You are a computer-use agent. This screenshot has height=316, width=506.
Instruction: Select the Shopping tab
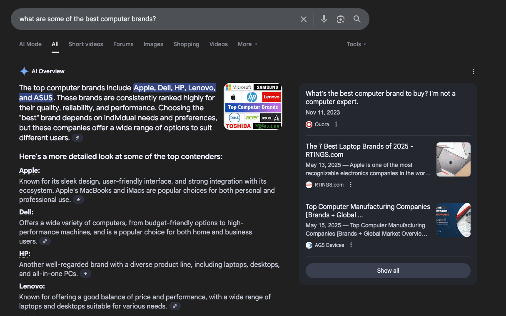point(186,44)
